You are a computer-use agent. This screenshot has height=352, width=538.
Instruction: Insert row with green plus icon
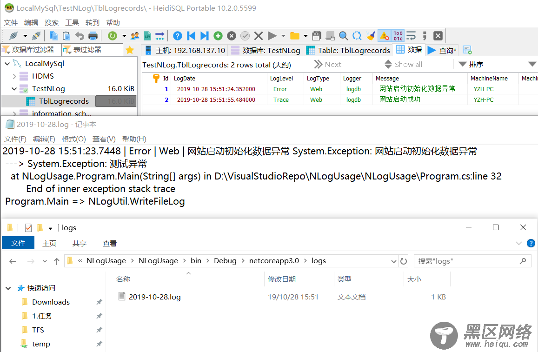pyautogui.click(x=218, y=36)
